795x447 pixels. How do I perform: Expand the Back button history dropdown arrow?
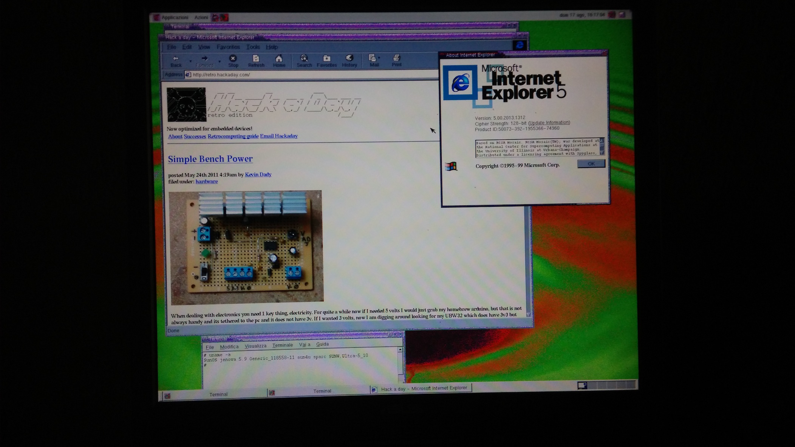click(190, 61)
